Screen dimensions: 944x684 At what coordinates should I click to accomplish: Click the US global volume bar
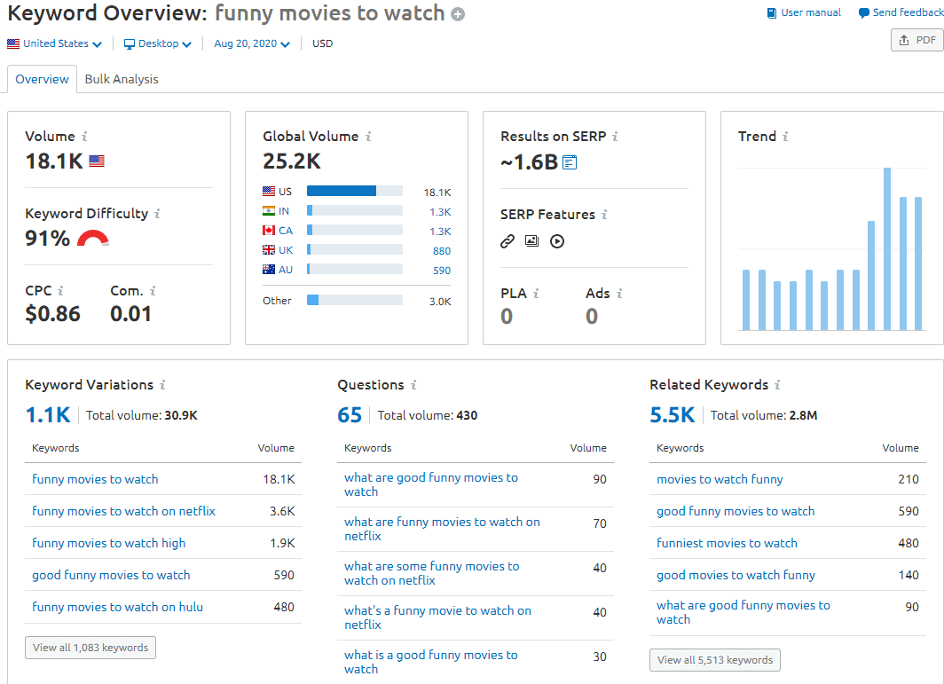(355, 192)
